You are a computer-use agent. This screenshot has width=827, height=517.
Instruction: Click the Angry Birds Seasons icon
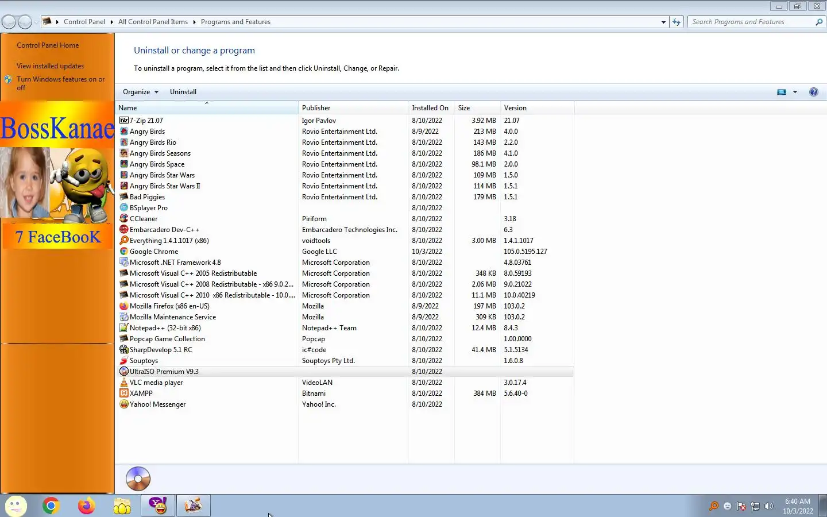[x=123, y=153]
